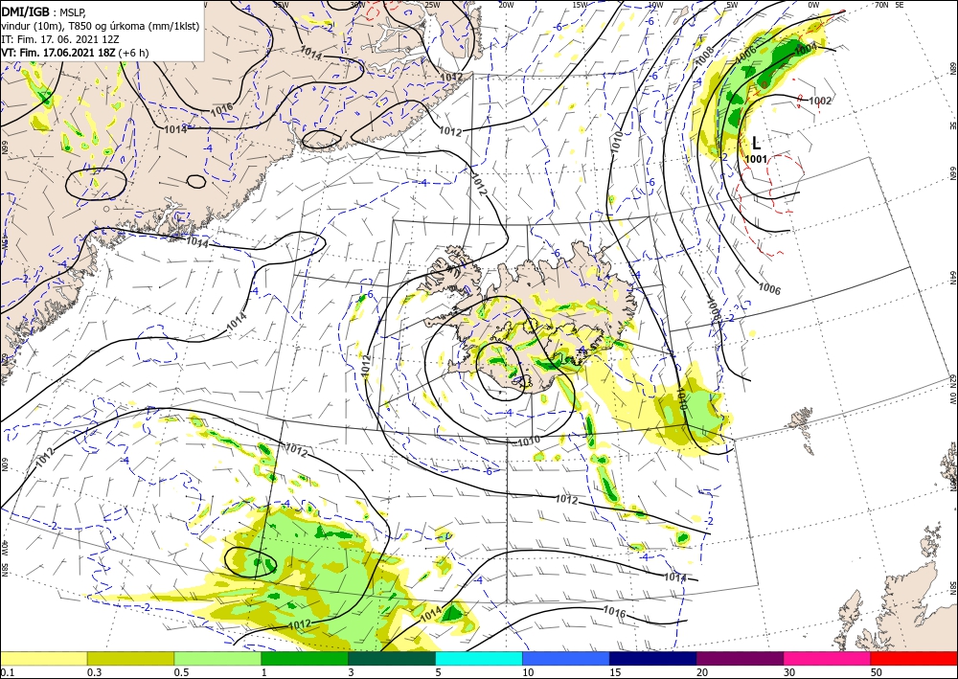
Task: Click 'VT: Fim. 17.06.2021 18Z (+6 h)' text
Action: 75,53
